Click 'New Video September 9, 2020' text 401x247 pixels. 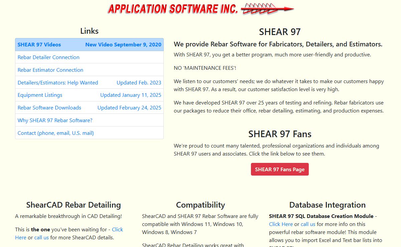pyautogui.click(x=123, y=44)
